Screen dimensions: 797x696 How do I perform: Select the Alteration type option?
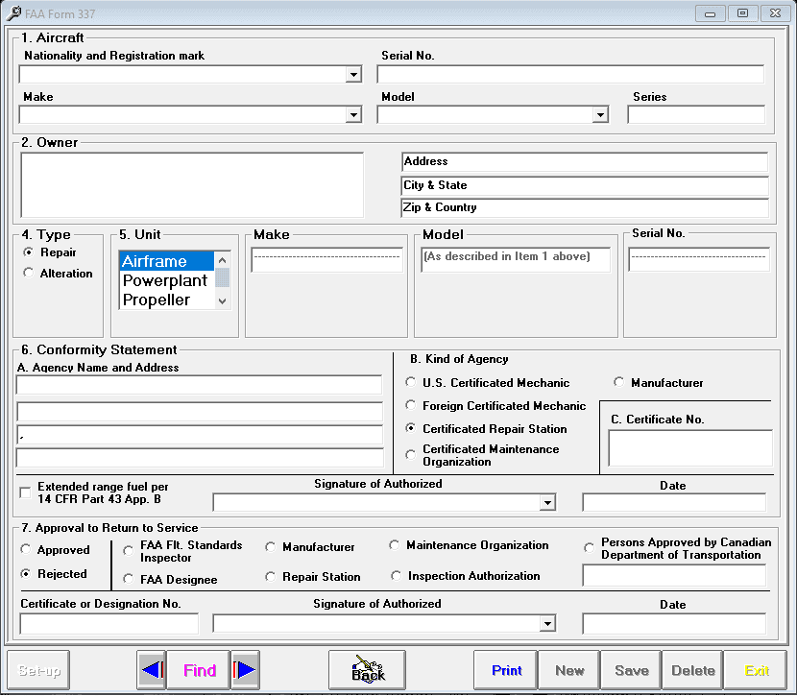28,274
